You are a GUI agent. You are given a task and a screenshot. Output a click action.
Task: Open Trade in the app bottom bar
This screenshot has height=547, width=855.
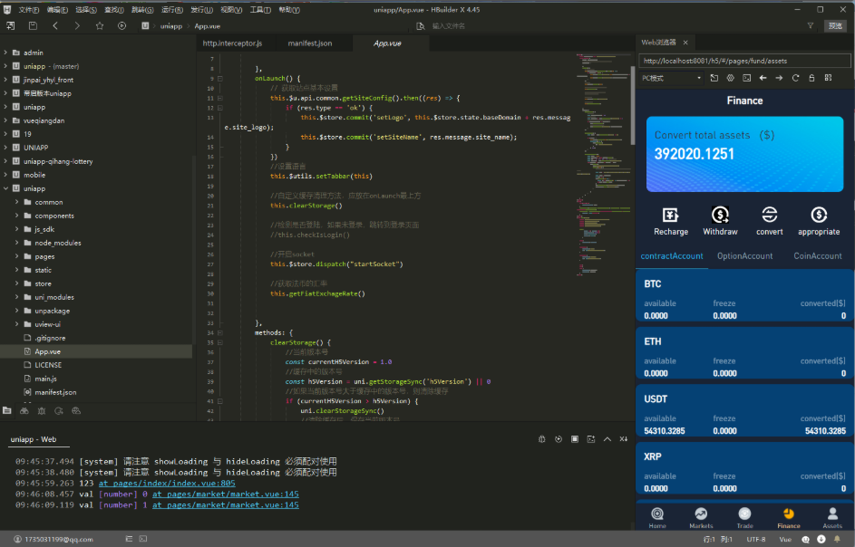click(744, 518)
